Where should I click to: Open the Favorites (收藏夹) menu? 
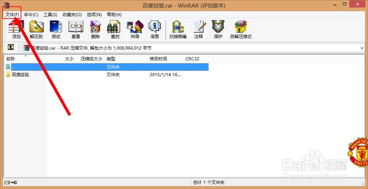pyautogui.click(x=72, y=15)
